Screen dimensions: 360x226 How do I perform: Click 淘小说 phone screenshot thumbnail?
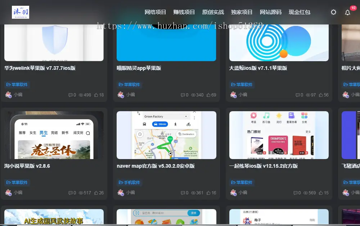click(x=54, y=135)
